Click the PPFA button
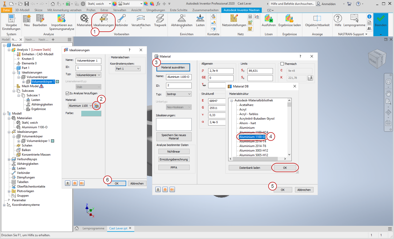Image resolution: width=394 pixels, height=239 pixels. click(x=174, y=168)
